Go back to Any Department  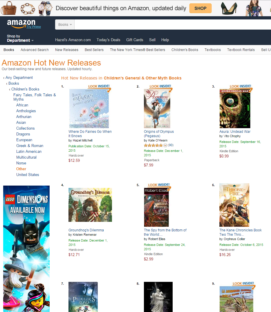click(x=19, y=78)
